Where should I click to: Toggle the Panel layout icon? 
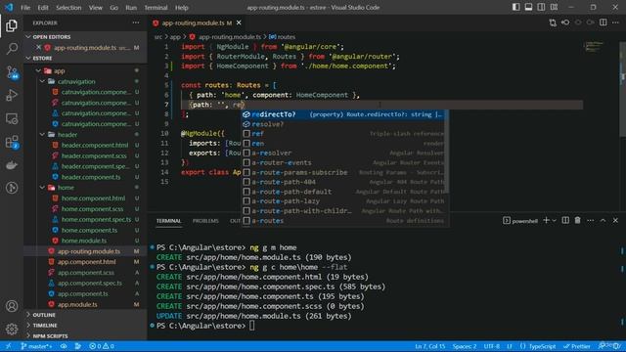pos(528,7)
